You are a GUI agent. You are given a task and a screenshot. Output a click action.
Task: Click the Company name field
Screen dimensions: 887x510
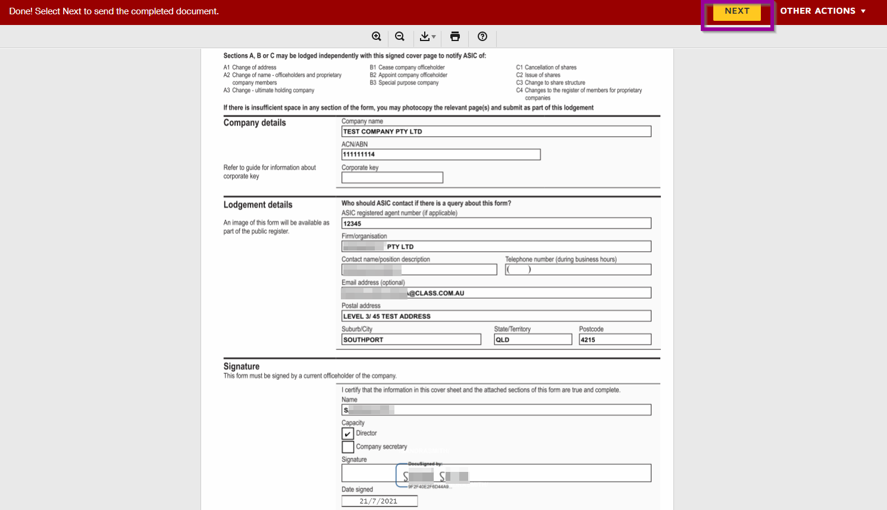[496, 132]
